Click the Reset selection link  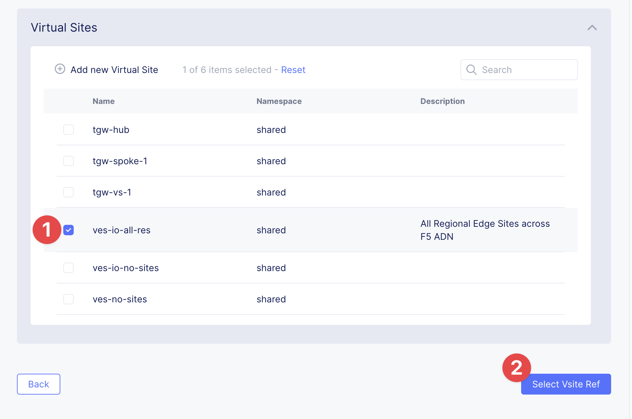293,70
